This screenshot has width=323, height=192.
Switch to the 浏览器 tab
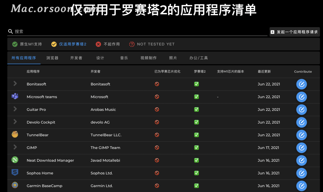tap(52, 58)
